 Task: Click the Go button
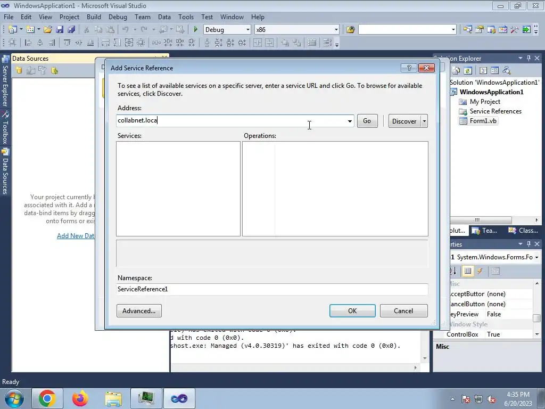pyautogui.click(x=367, y=121)
